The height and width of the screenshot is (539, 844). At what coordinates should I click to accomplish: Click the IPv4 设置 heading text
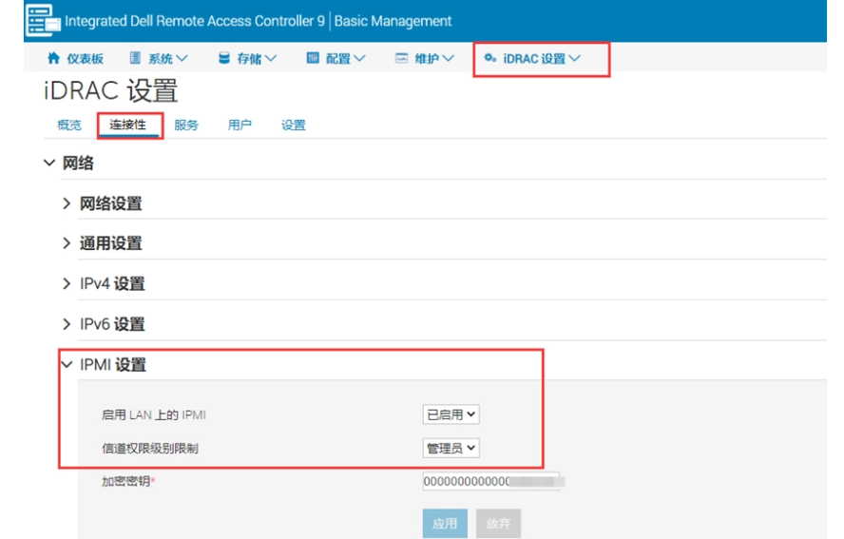(112, 284)
